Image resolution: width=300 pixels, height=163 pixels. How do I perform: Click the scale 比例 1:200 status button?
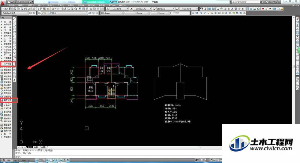tap(7, 160)
